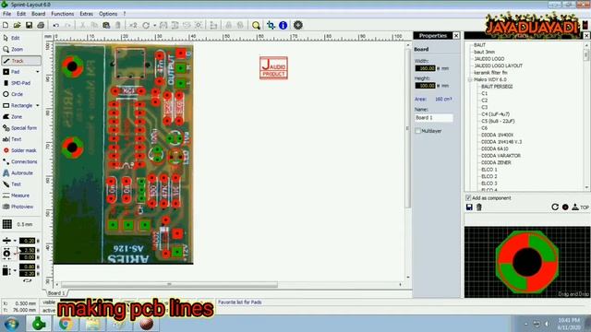Save macro with the library floppy icon
The image size is (591, 332).
469,207
